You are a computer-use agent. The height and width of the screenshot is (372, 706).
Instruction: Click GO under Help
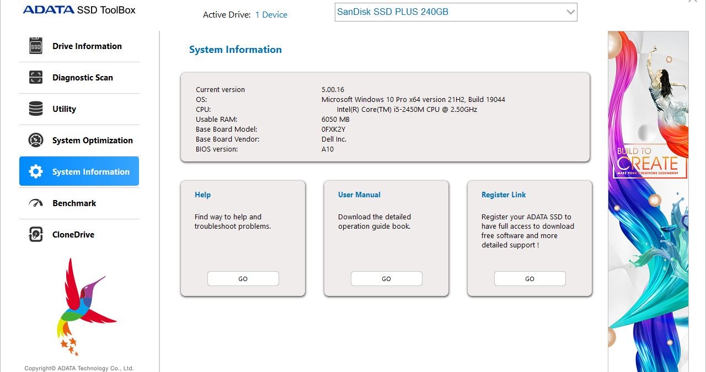[x=243, y=279]
